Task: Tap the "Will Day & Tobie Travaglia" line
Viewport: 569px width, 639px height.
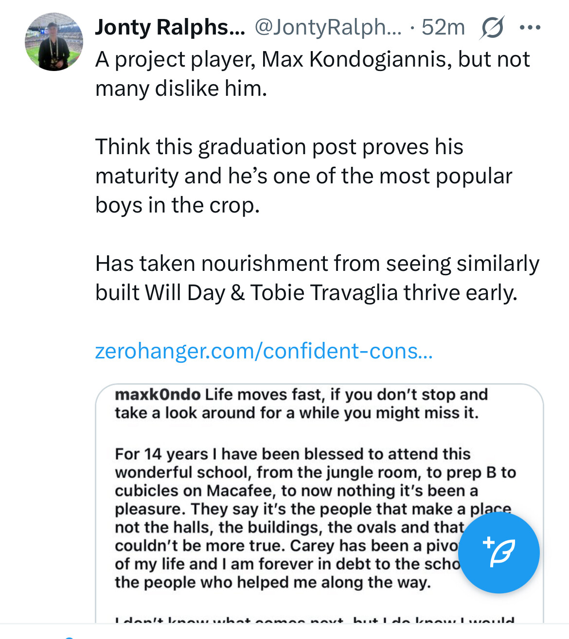Action: coord(306,293)
